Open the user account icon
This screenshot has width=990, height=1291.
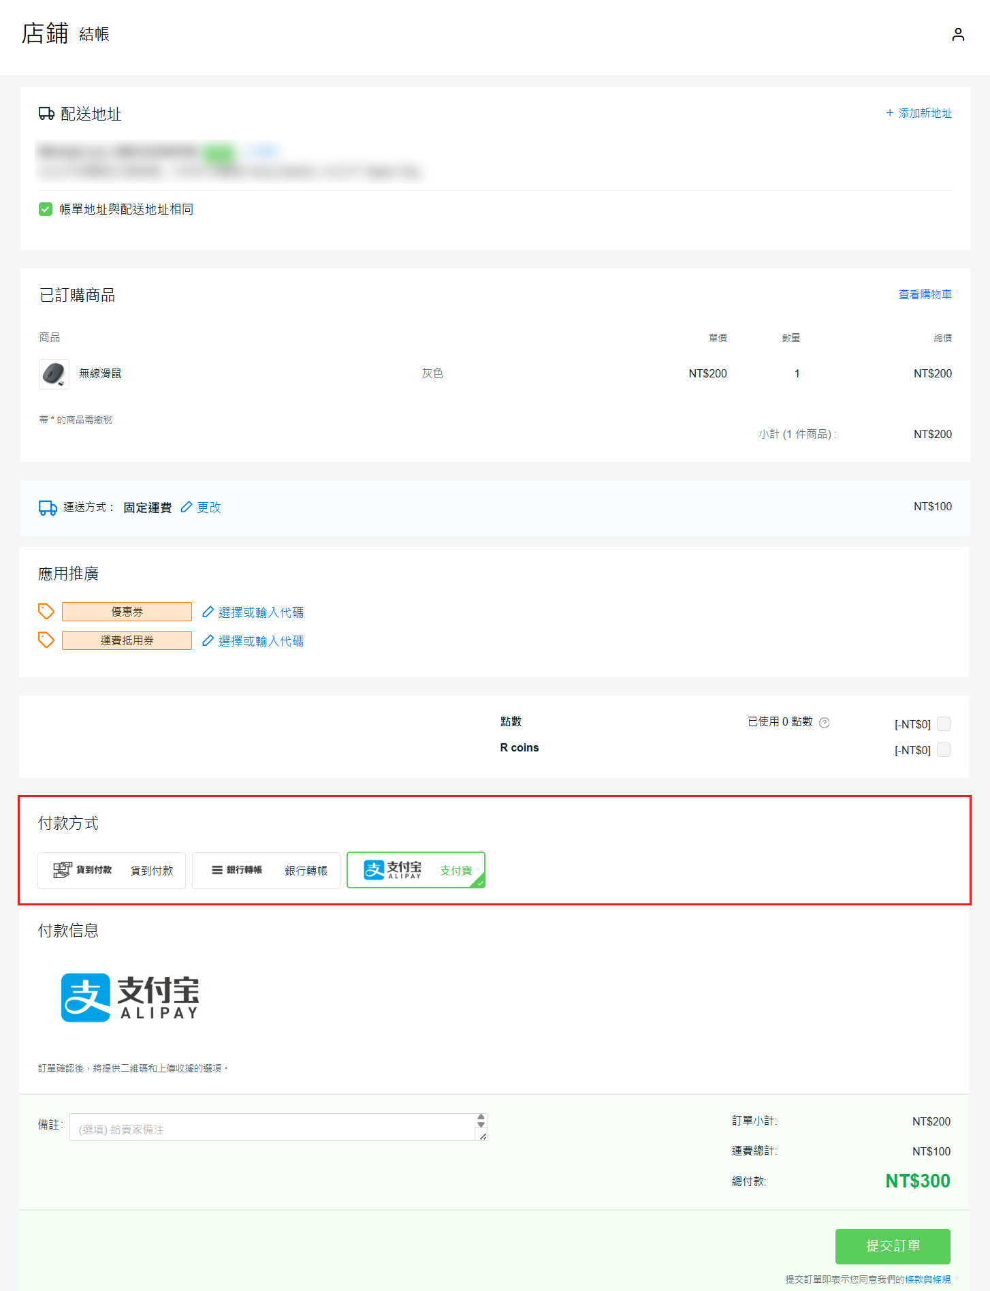coord(957,35)
